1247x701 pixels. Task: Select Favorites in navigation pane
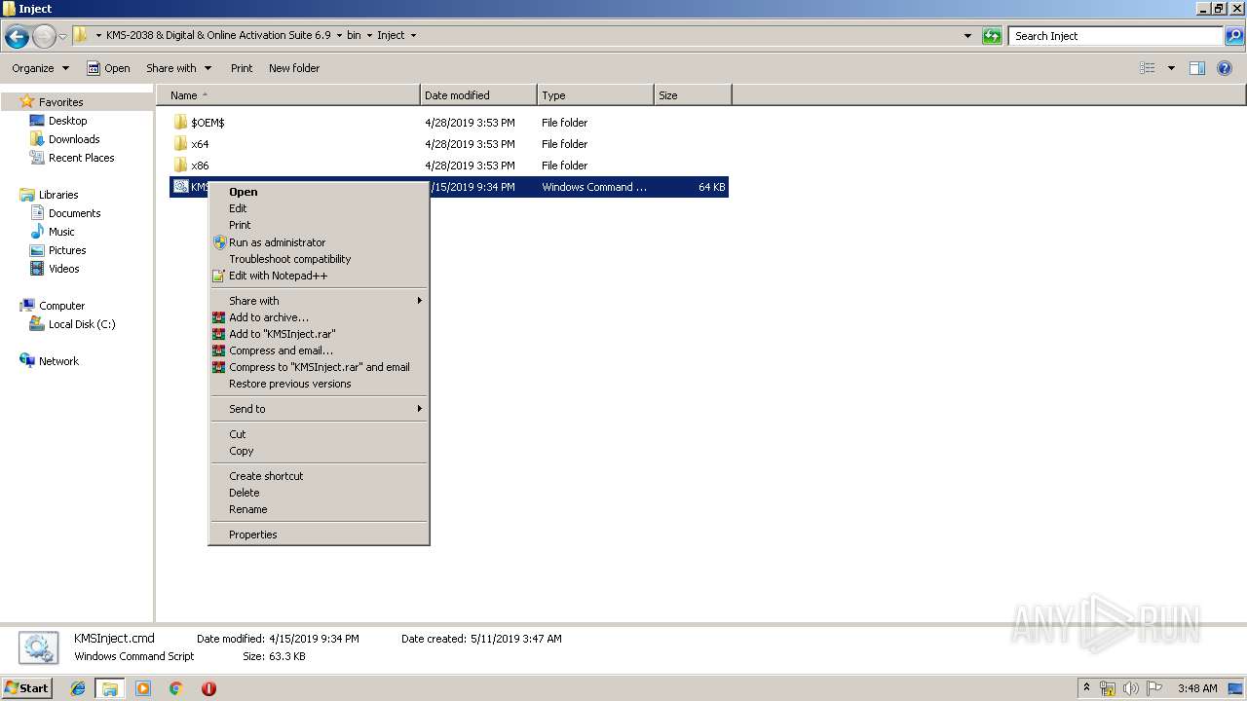tap(60, 102)
